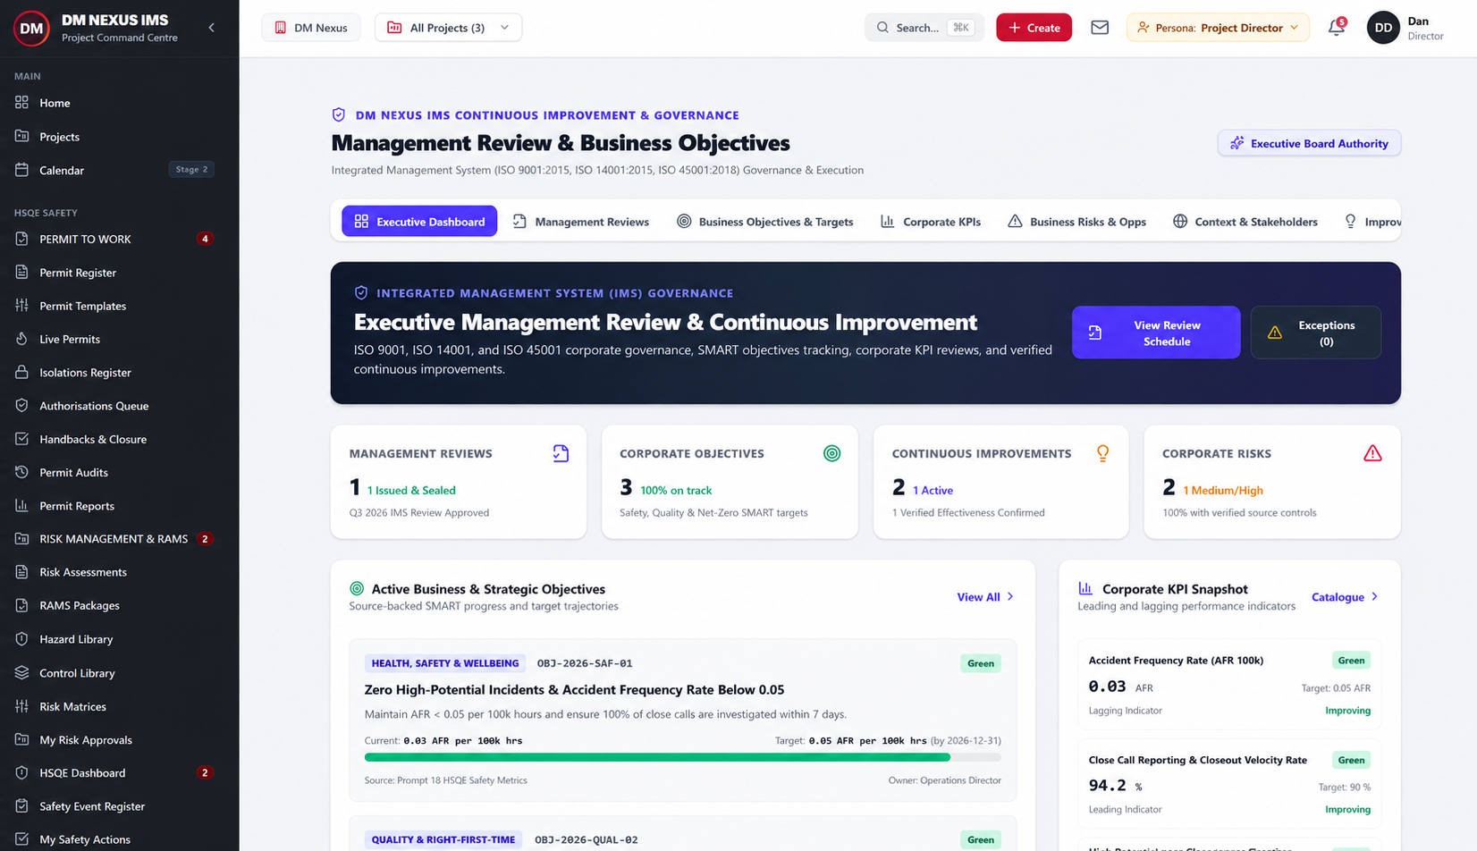Switch to Business Objectives & Targets tab
The height and width of the screenshot is (851, 1477).
[x=765, y=222]
